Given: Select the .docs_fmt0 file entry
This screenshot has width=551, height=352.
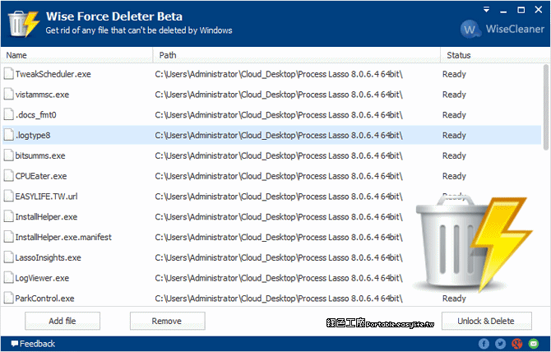Looking at the screenshot, I should (x=271, y=115).
